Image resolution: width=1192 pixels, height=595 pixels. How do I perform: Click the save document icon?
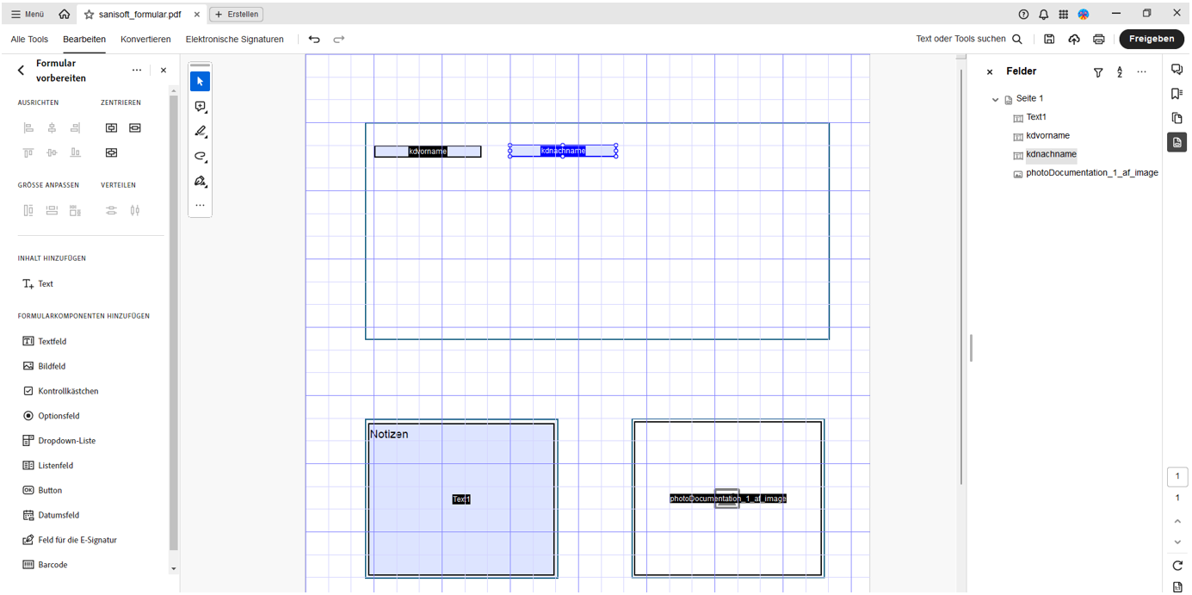pyautogui.click(x=1049, y=39)
